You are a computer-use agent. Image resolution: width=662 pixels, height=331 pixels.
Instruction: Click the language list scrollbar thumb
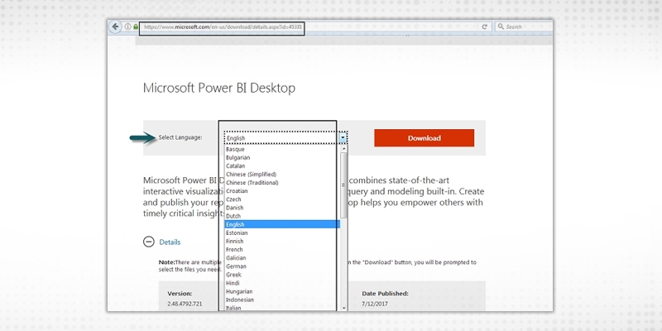pos(343,185)
